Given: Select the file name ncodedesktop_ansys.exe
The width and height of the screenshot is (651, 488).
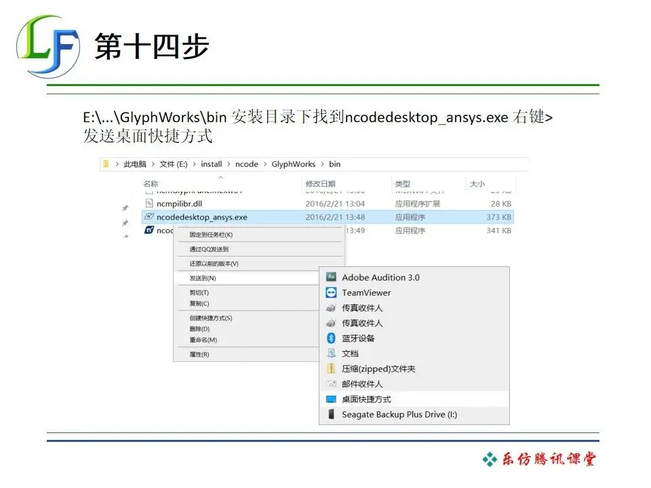Looking at the screenshot, I should (x=202, y=217).
